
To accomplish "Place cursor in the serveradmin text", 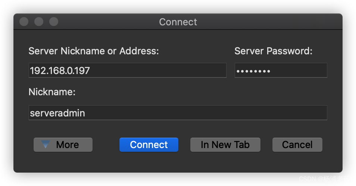I will click(57, 113).
